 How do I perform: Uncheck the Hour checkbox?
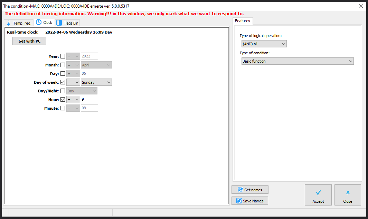63,99
